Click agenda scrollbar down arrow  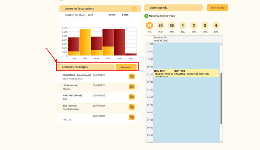click(221, 141)
